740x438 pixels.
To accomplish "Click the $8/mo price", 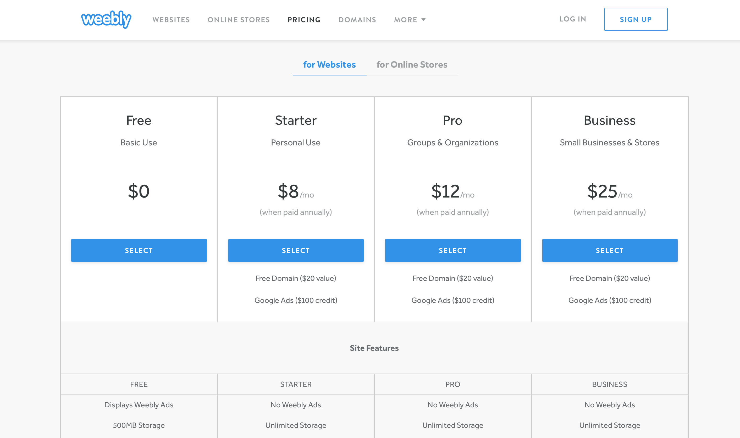I will (x=296, y=192).
